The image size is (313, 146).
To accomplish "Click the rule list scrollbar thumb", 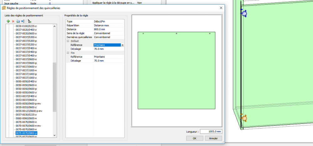I will tap(55, 87).
